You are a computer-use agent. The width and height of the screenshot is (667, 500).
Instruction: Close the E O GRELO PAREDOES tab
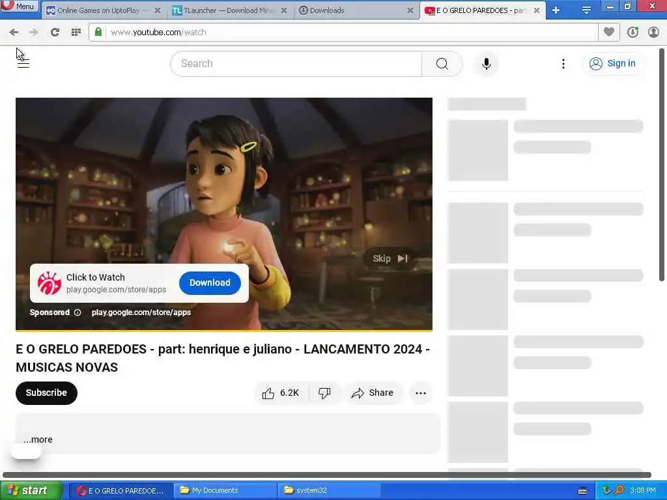coord(537,10)
